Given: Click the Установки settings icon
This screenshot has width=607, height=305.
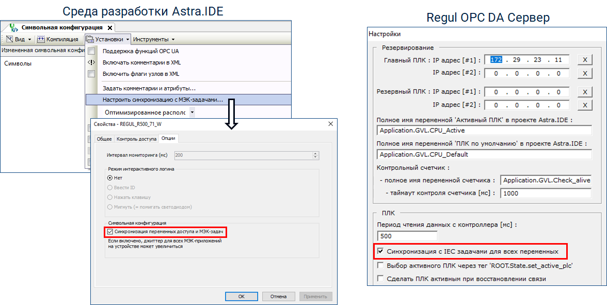Looking at the screenshot, I should pos(90,39).
